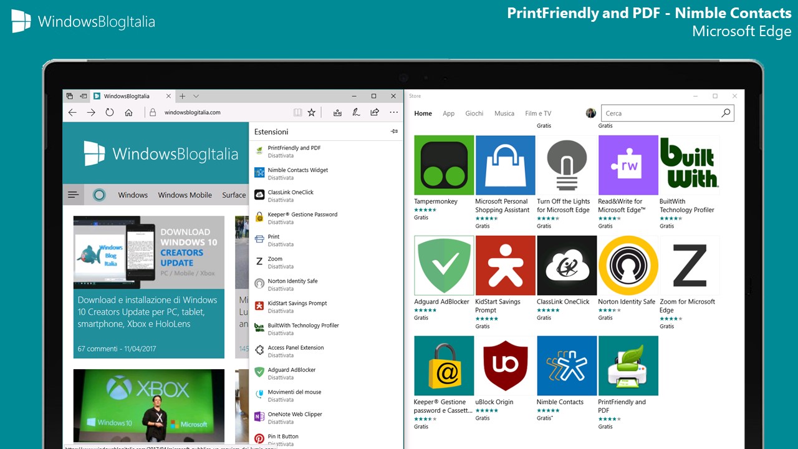798x449 pixels.
Task: Open Windows menu on website
Action: point(133,195)
